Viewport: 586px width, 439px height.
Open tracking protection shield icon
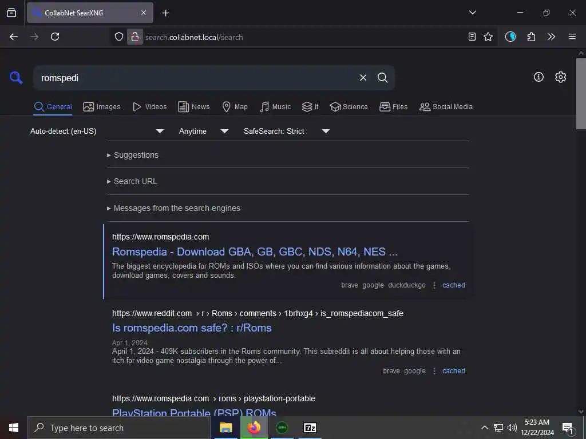(119, 37)
